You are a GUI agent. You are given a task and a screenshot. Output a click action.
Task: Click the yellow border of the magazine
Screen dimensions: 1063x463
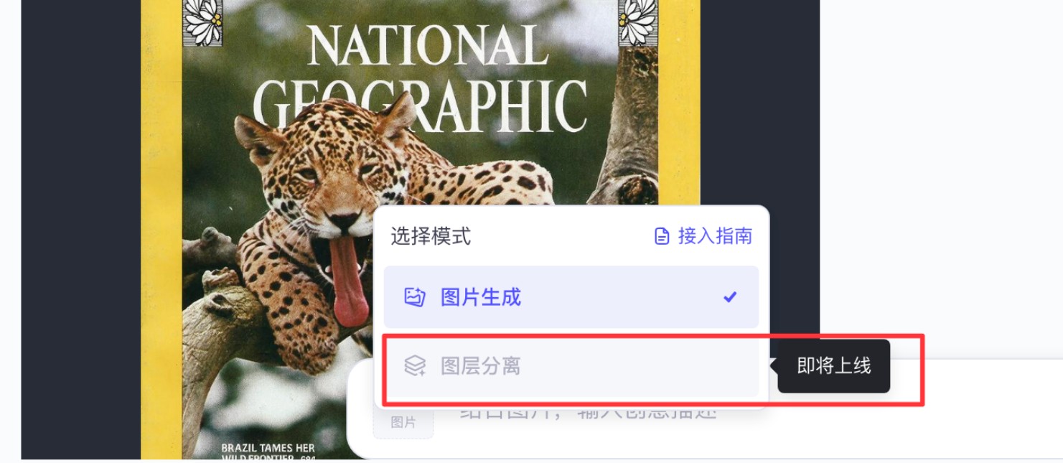pos(161,230)
